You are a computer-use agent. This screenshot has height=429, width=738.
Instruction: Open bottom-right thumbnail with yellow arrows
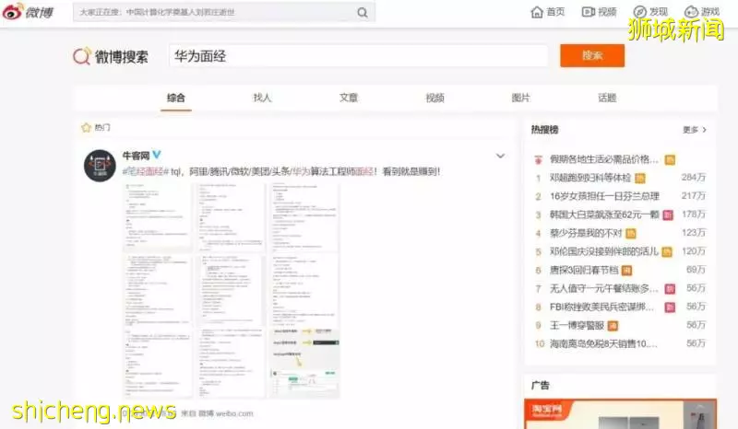click(304, 363)
